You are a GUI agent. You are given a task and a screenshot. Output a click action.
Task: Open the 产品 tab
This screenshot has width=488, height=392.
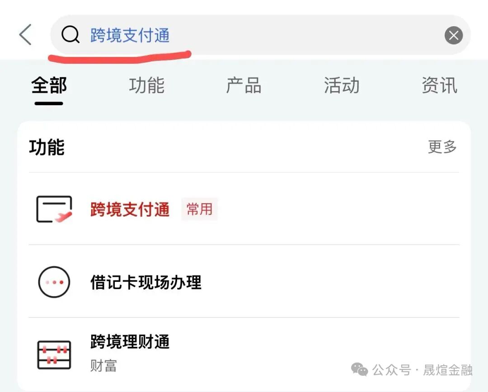[244, 86]
